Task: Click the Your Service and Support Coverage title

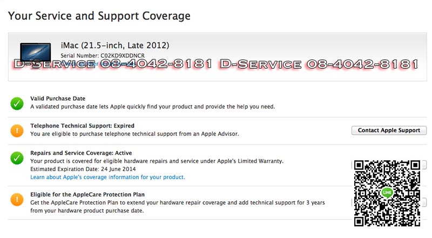Action: (x=99, y=16)
